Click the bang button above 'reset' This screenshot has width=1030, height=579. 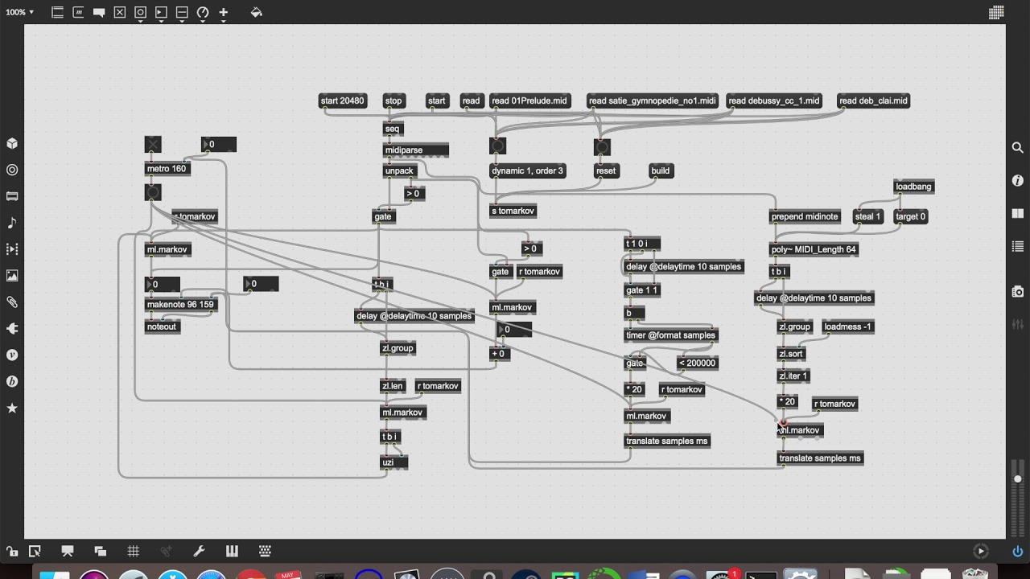pos(602,146)
